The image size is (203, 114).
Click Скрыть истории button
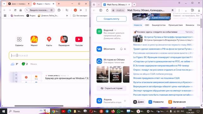[111, 88]
